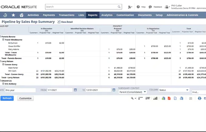Collapse the Conner Avery group
This screenshot has width=206, height=132.
click(3, 64)
